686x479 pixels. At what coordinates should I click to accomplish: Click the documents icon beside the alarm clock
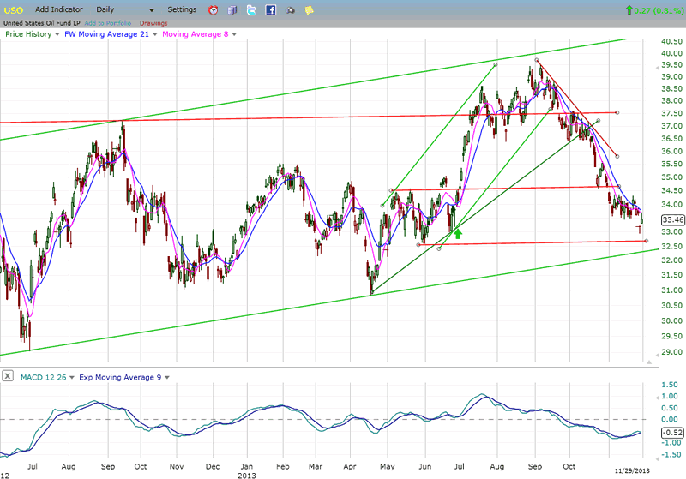tap(232, 10)
